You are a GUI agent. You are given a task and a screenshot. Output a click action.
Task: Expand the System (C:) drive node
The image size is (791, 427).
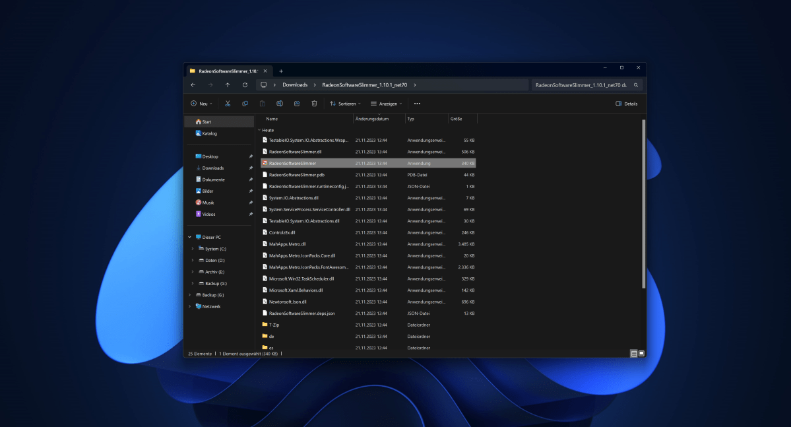(x=193, y=249)
